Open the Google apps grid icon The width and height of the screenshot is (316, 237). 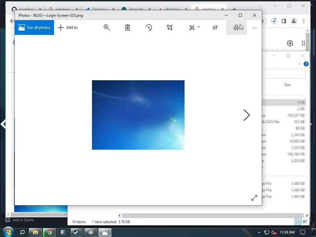tap(303, 43)
